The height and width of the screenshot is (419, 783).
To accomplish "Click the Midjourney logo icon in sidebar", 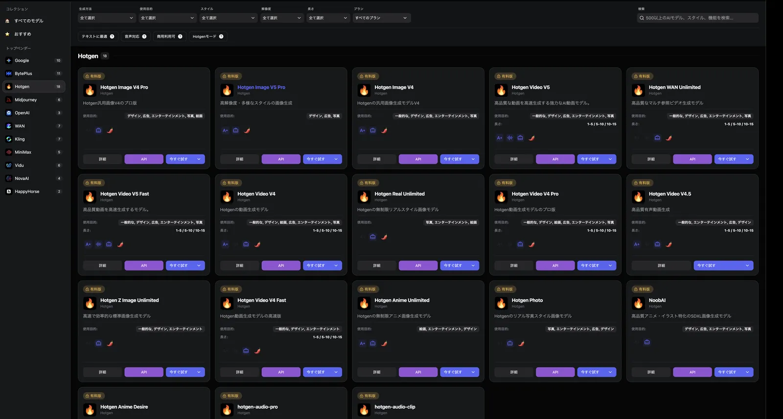I will (9, 100).
